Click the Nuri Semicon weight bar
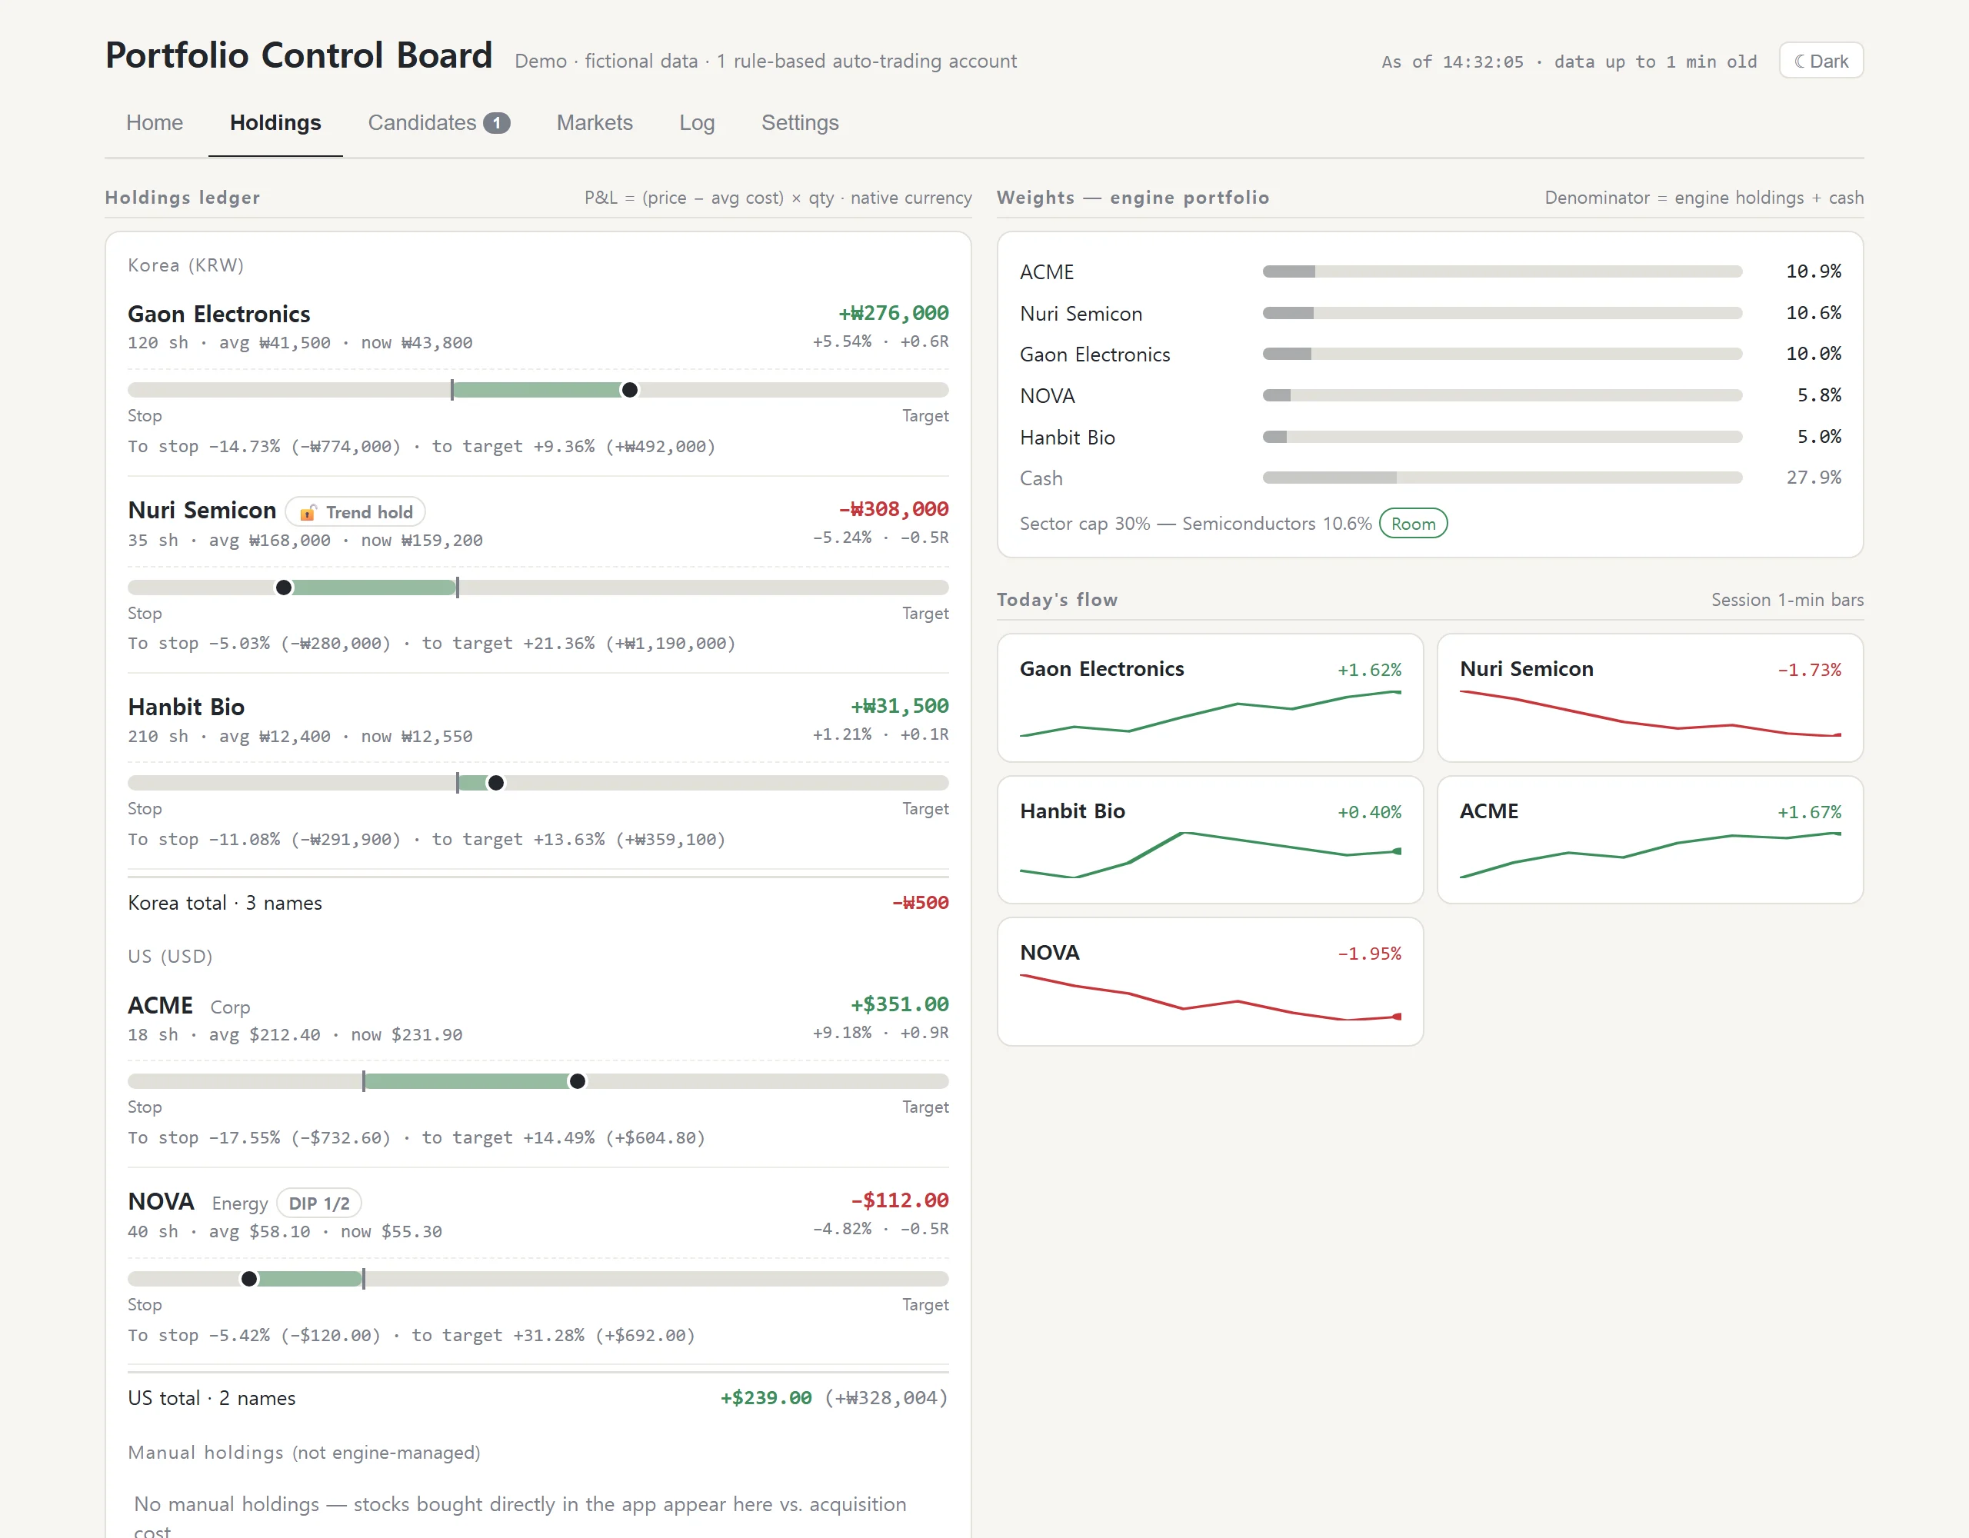Screen dimensions: 1969x1538 coord(1502,313)
